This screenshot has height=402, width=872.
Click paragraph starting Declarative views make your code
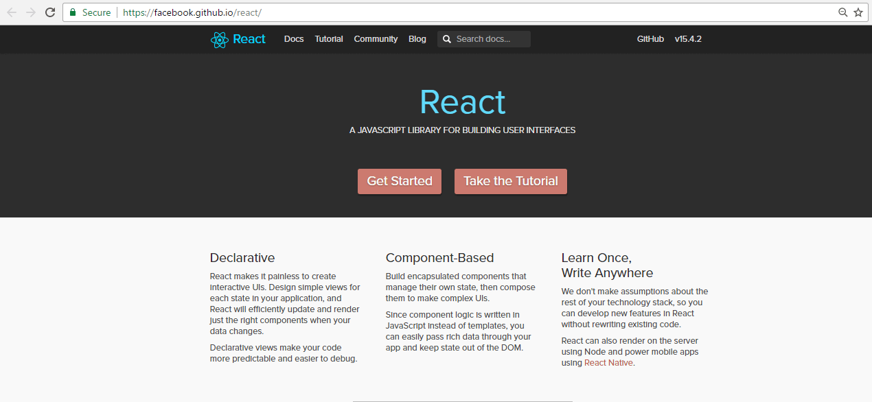(284, 353)
